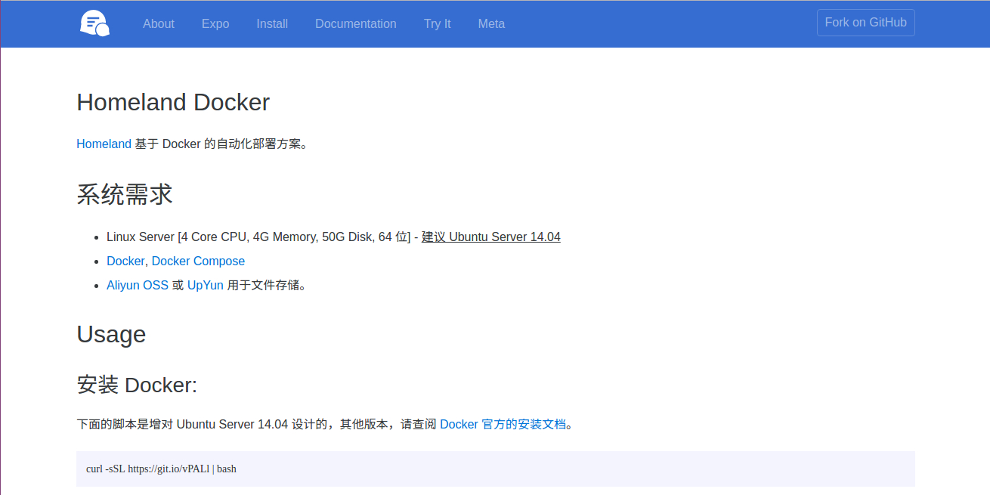Click the Fork on GitHub button
The height and width of the screenshot is (495, 990).
[x=866, y=23]
